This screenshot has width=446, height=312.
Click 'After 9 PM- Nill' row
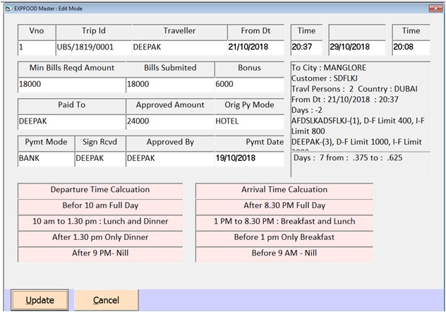[100, 254]
